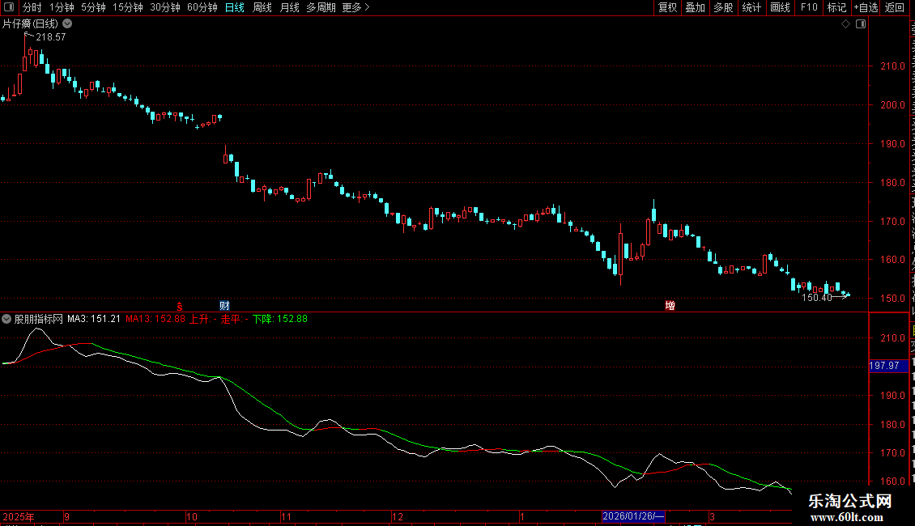The height and width of the screenshot is (526, 915).
Task: Open the 复权 adjustment menu
Action: [x=667, y=7]
